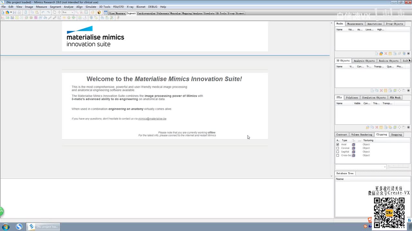Viewport: 412px width, 231px height.
Task: Click the Texturing column header in Clipping panel
Action: [x=368, y=140]
